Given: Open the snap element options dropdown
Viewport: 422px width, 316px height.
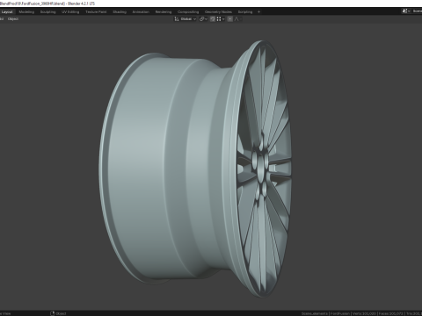Looking at the screenshot, I should pyautogui.click(x=221, y=19).
